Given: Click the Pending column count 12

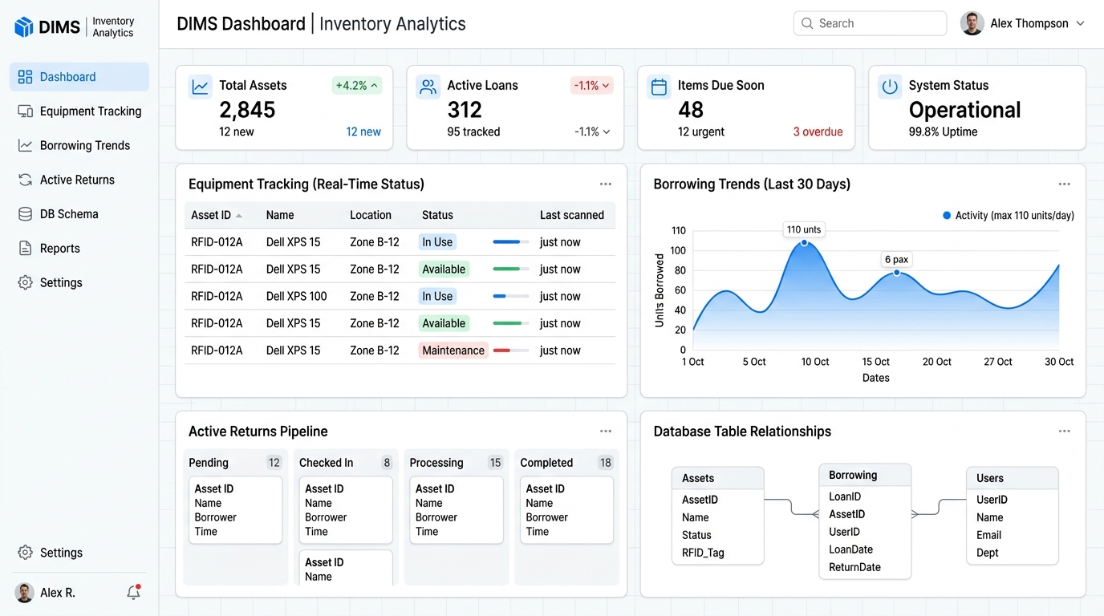Looking at the screenshot, I should (x=274, y=463).
